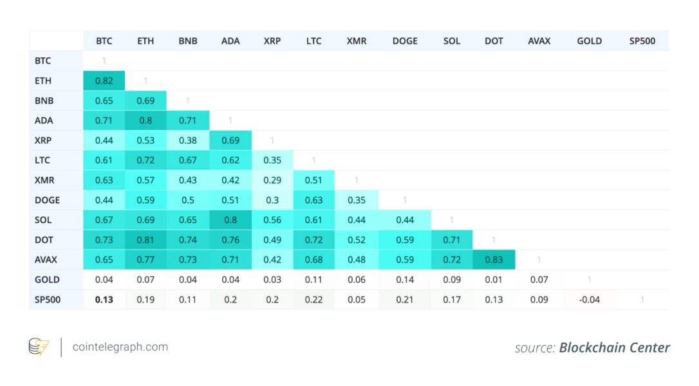Select the AVAX row label
This screenshot has height=386, width=699.
(x=46, y=260)
